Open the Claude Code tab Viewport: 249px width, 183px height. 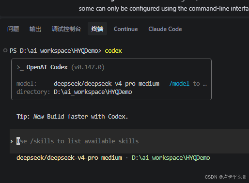pos(165,29)
